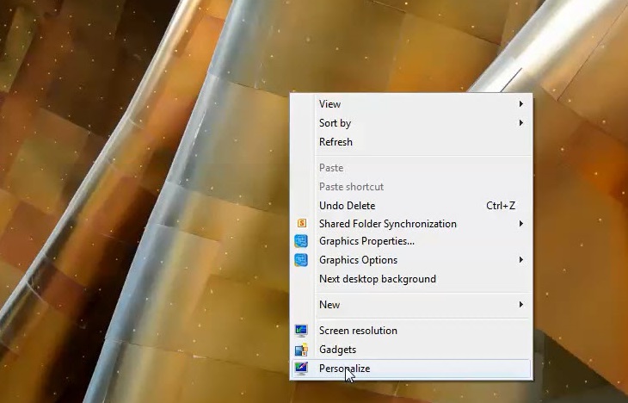The image size is (628, 403).
Task: Expand the View submenu arrow
Action: coord(520,104)
